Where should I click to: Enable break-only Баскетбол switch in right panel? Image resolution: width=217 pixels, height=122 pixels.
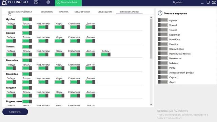point(163,35)
